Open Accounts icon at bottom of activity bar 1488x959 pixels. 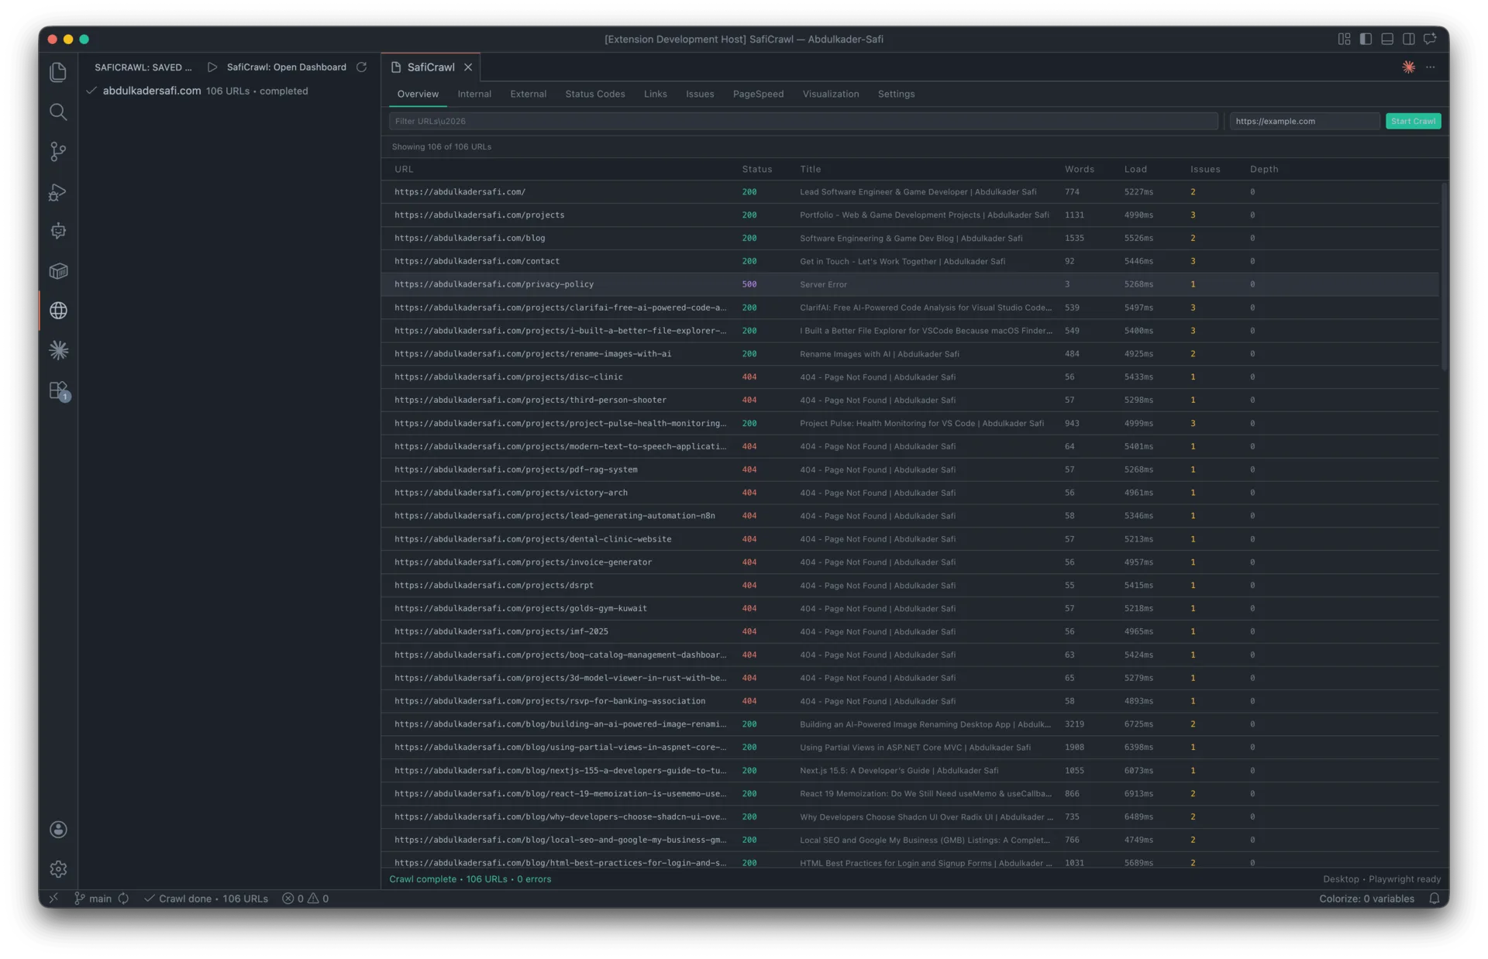[x=58, y=830]
